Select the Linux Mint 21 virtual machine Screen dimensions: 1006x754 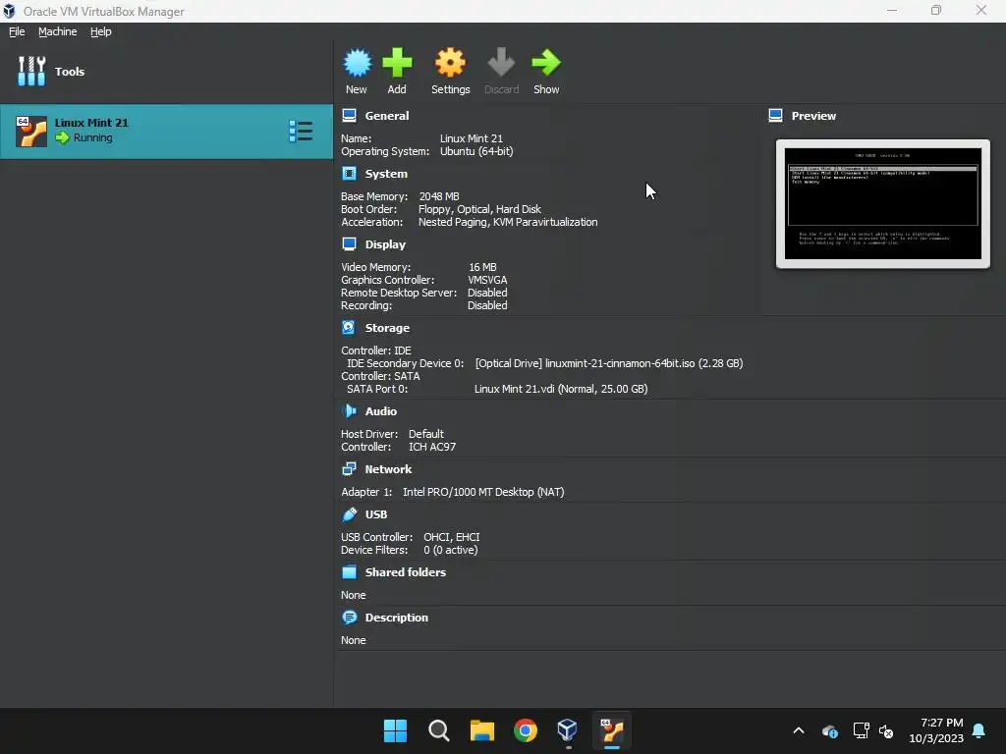166,132
